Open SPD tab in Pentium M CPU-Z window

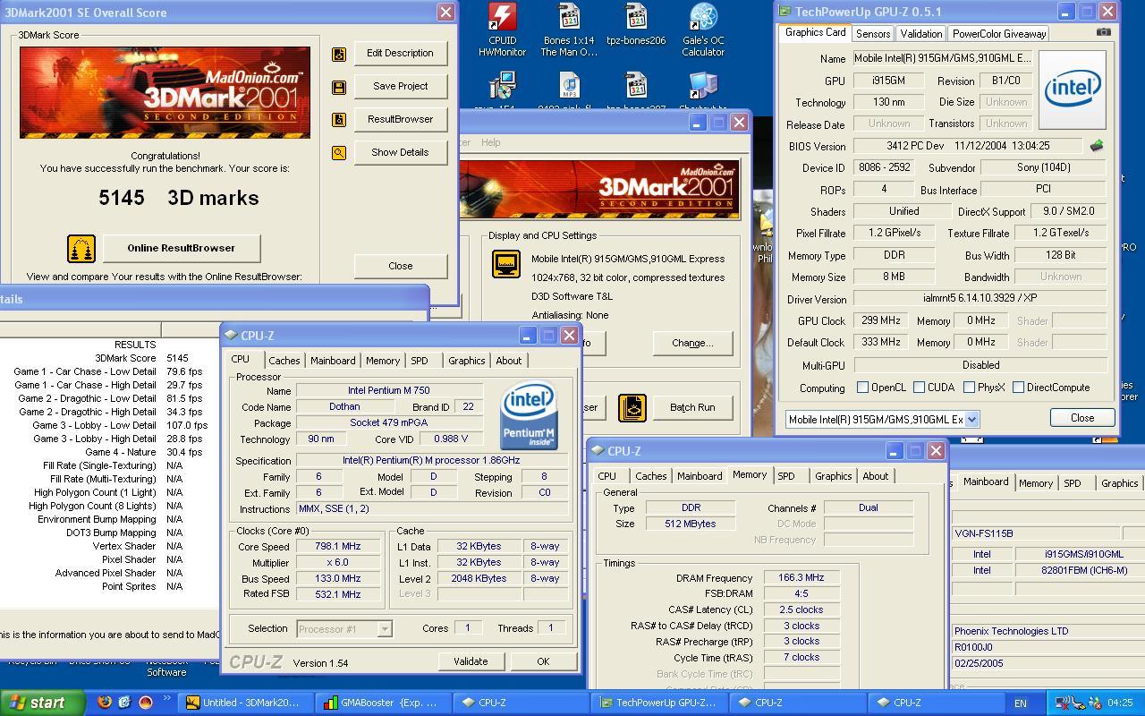click(x=419, y=361)
